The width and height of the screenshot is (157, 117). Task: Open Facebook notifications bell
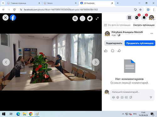[x=144, y=17]
